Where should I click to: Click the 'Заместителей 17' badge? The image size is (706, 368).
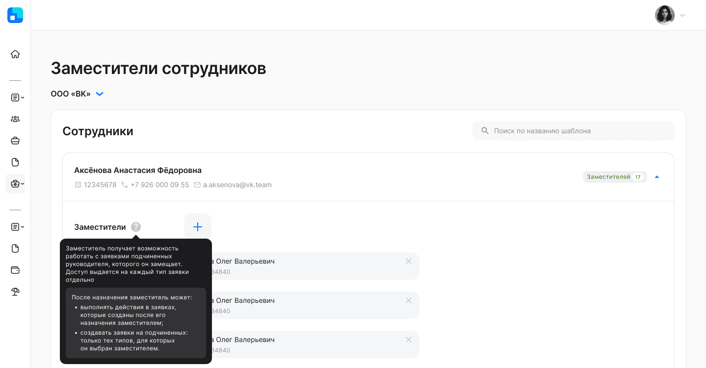click(615, 177)
